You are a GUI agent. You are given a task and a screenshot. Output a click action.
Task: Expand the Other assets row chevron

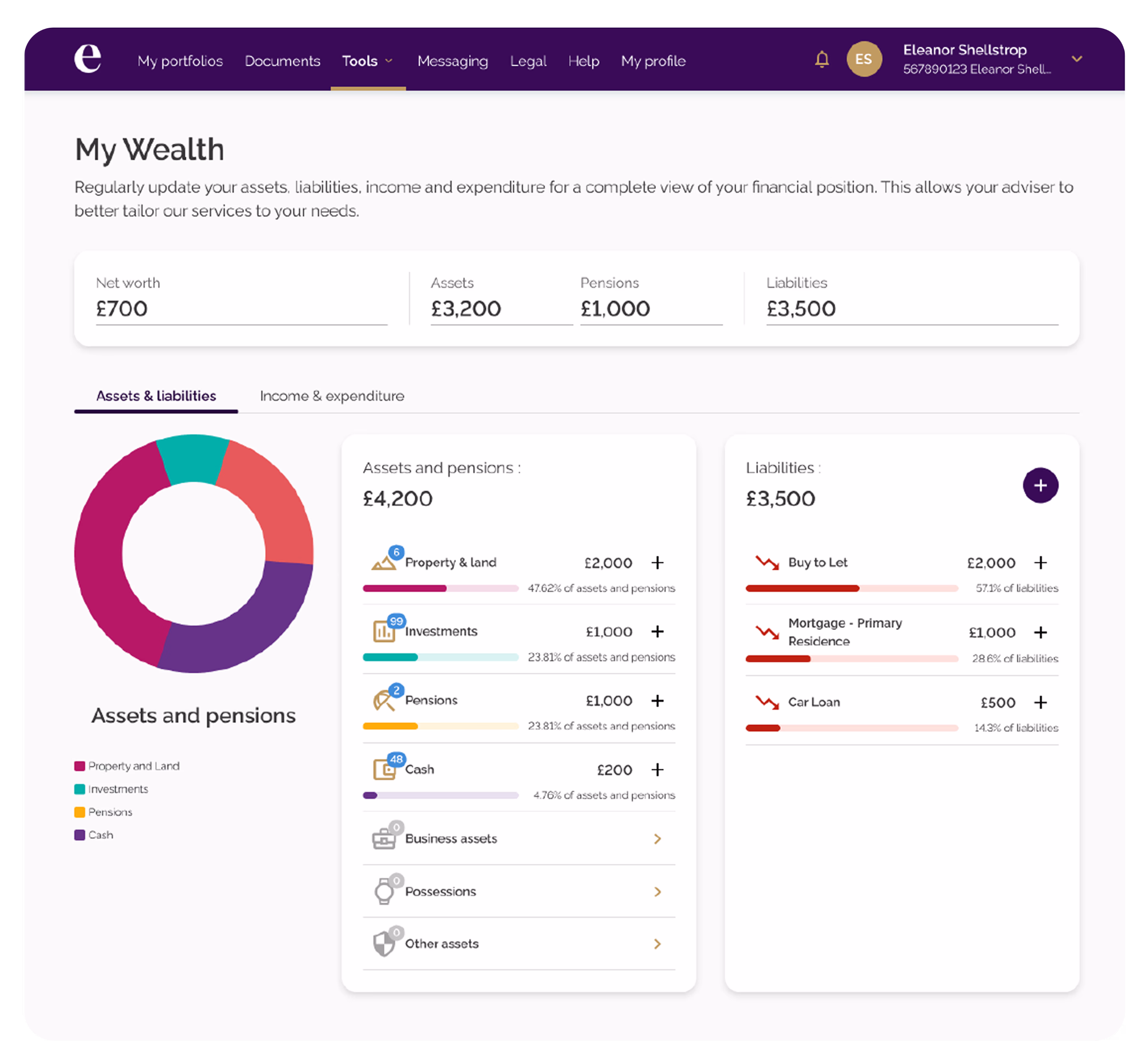coord(657,944)
